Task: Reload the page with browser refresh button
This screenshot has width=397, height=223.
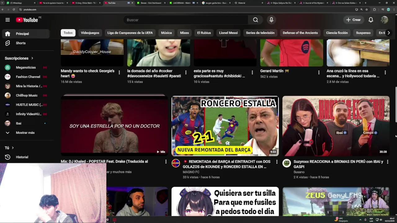Action: (14, 10)
